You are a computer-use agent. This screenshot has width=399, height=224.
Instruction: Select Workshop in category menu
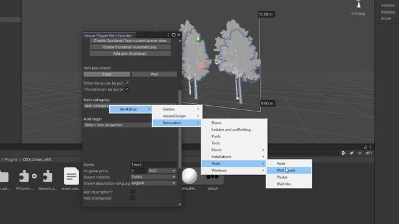click(130, 110)
